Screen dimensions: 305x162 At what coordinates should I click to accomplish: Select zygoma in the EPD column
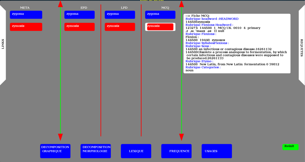coord(80,15)
